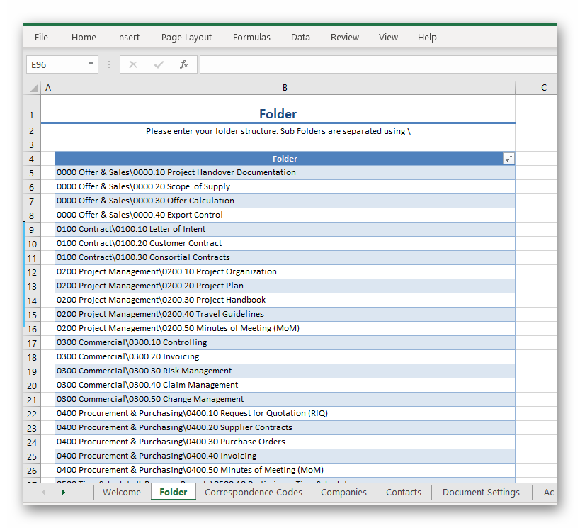Select column header B
The width and height of the screenshot is (580, 528).
tap(285, 87)
